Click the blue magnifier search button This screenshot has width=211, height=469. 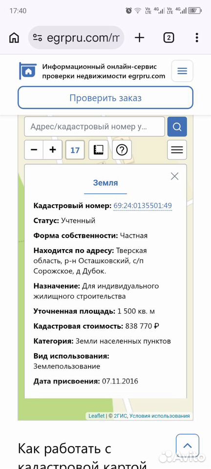(177, 127)
